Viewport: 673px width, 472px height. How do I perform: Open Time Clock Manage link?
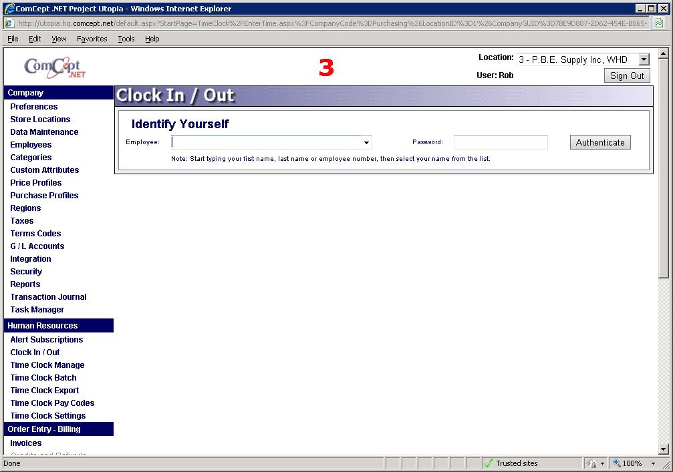(x=47, y=365)
